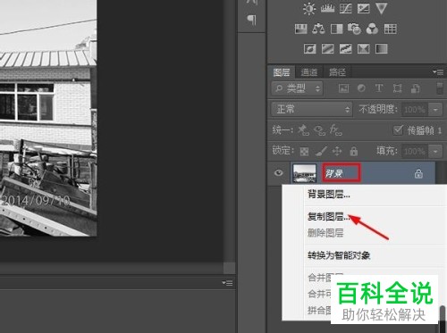Add a Channel Mixer adjustment
This screenshot has height=333, width=447.
pos(372,29)
